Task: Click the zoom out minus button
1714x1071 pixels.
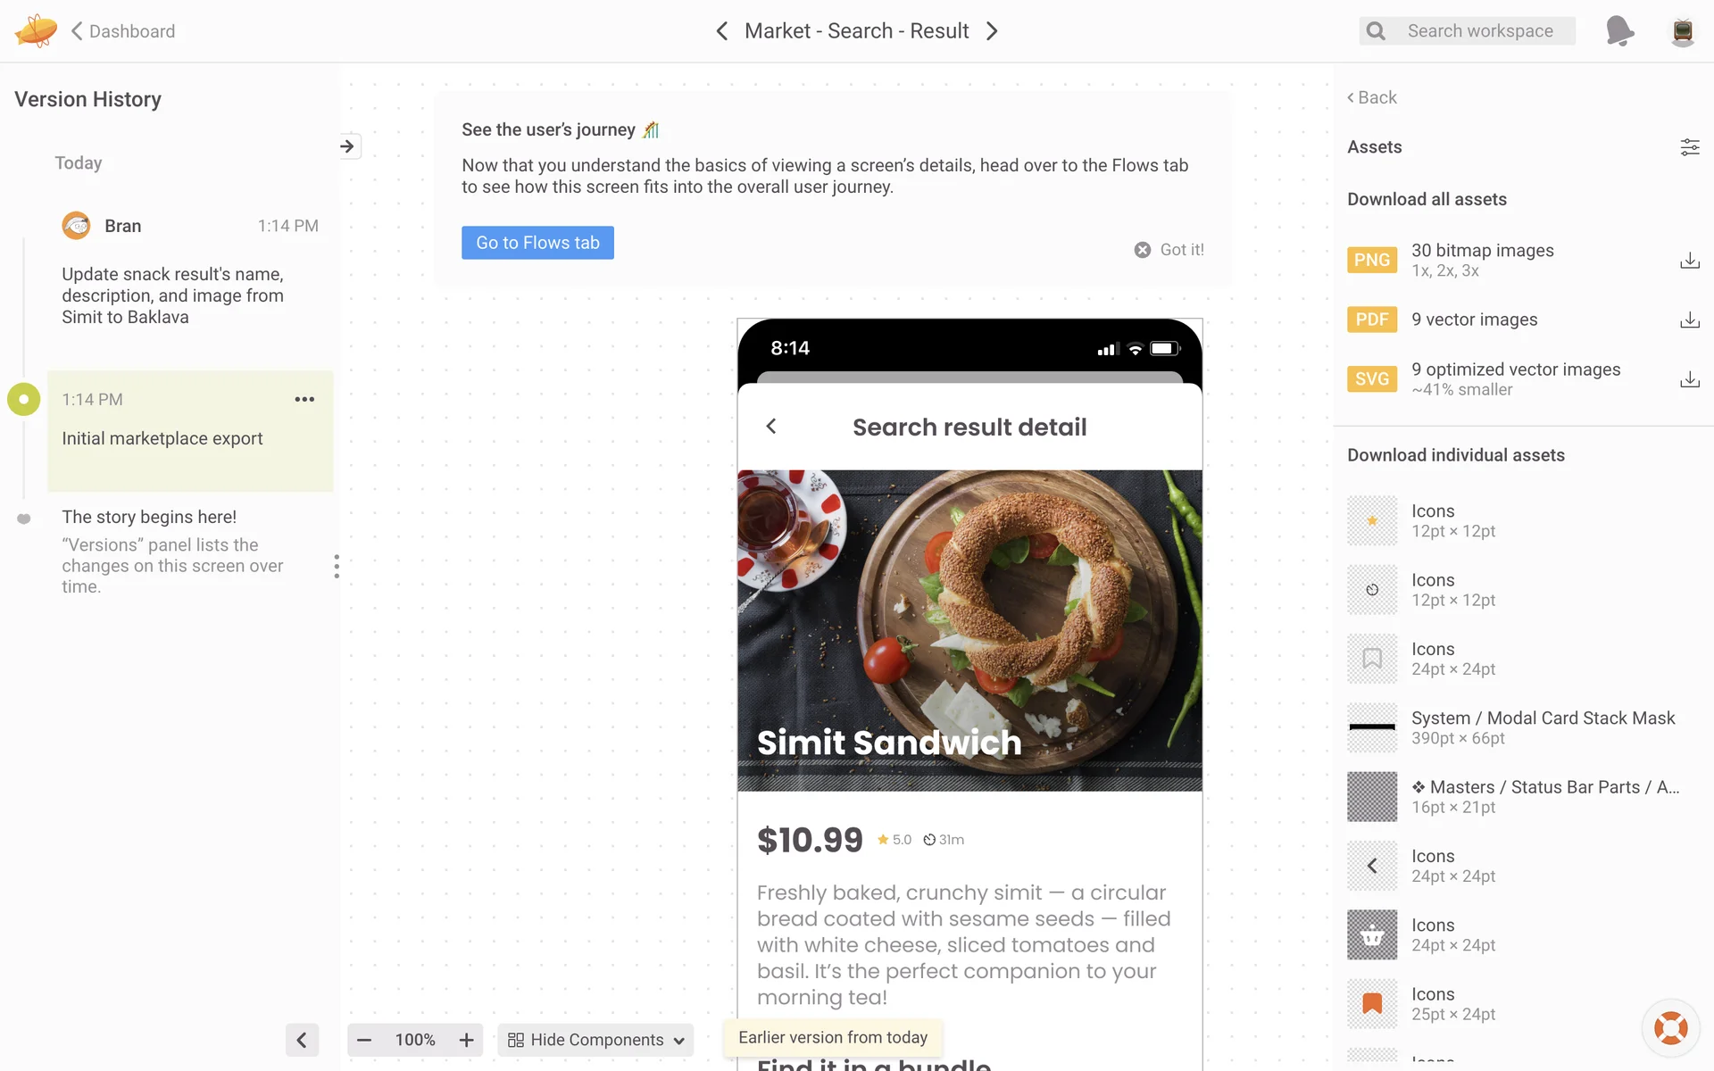Action: 364,1040
